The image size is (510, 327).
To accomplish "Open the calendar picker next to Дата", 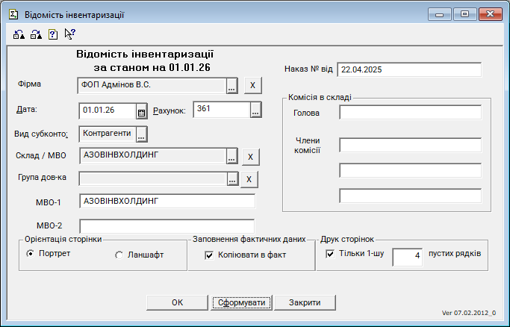I will coord(141,111).
